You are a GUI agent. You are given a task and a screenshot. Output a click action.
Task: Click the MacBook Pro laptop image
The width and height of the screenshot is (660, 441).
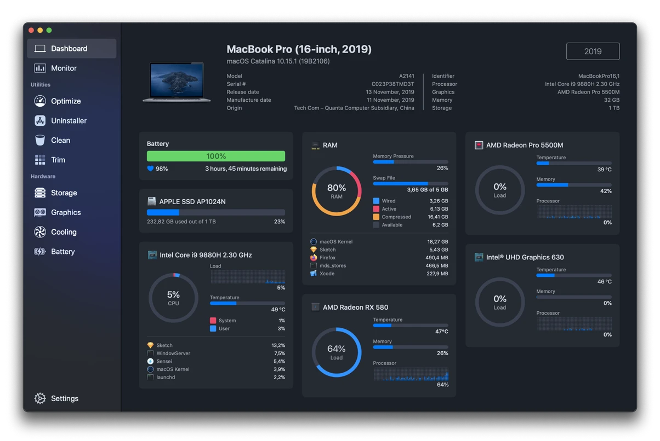pos(177,82)
